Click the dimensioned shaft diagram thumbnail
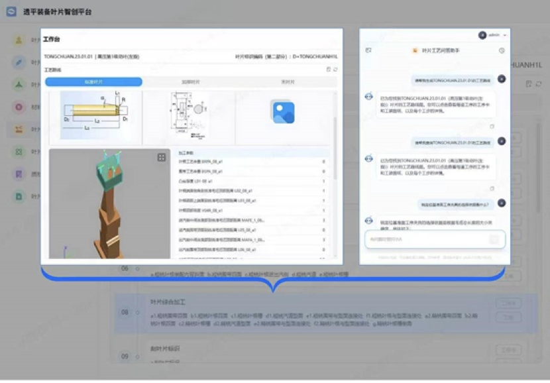Viewport: 550px width, 383px height. pyautogui.click(x=95, y=117)
